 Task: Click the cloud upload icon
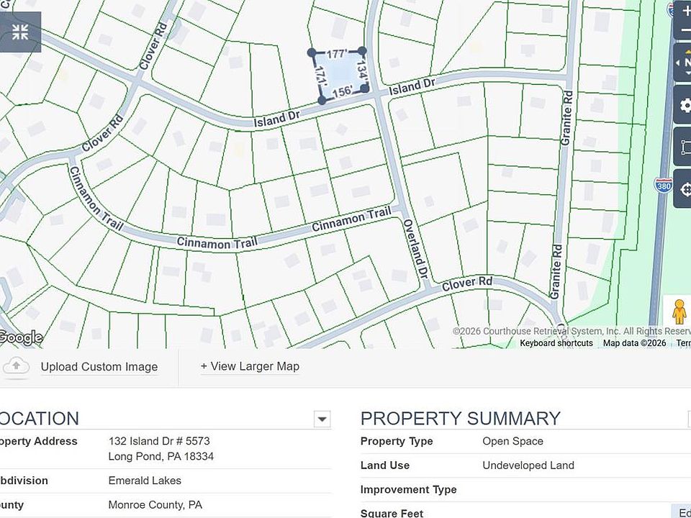17,366
